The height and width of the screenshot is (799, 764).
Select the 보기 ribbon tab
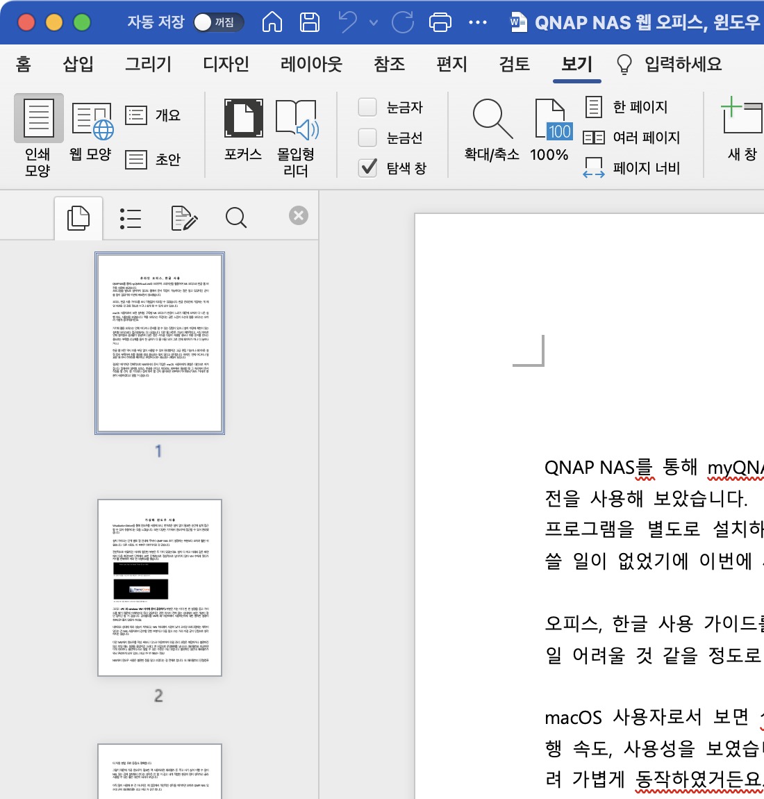[576, 64]
